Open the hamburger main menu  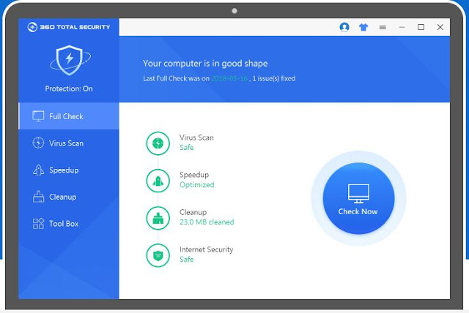click(383, 28)
